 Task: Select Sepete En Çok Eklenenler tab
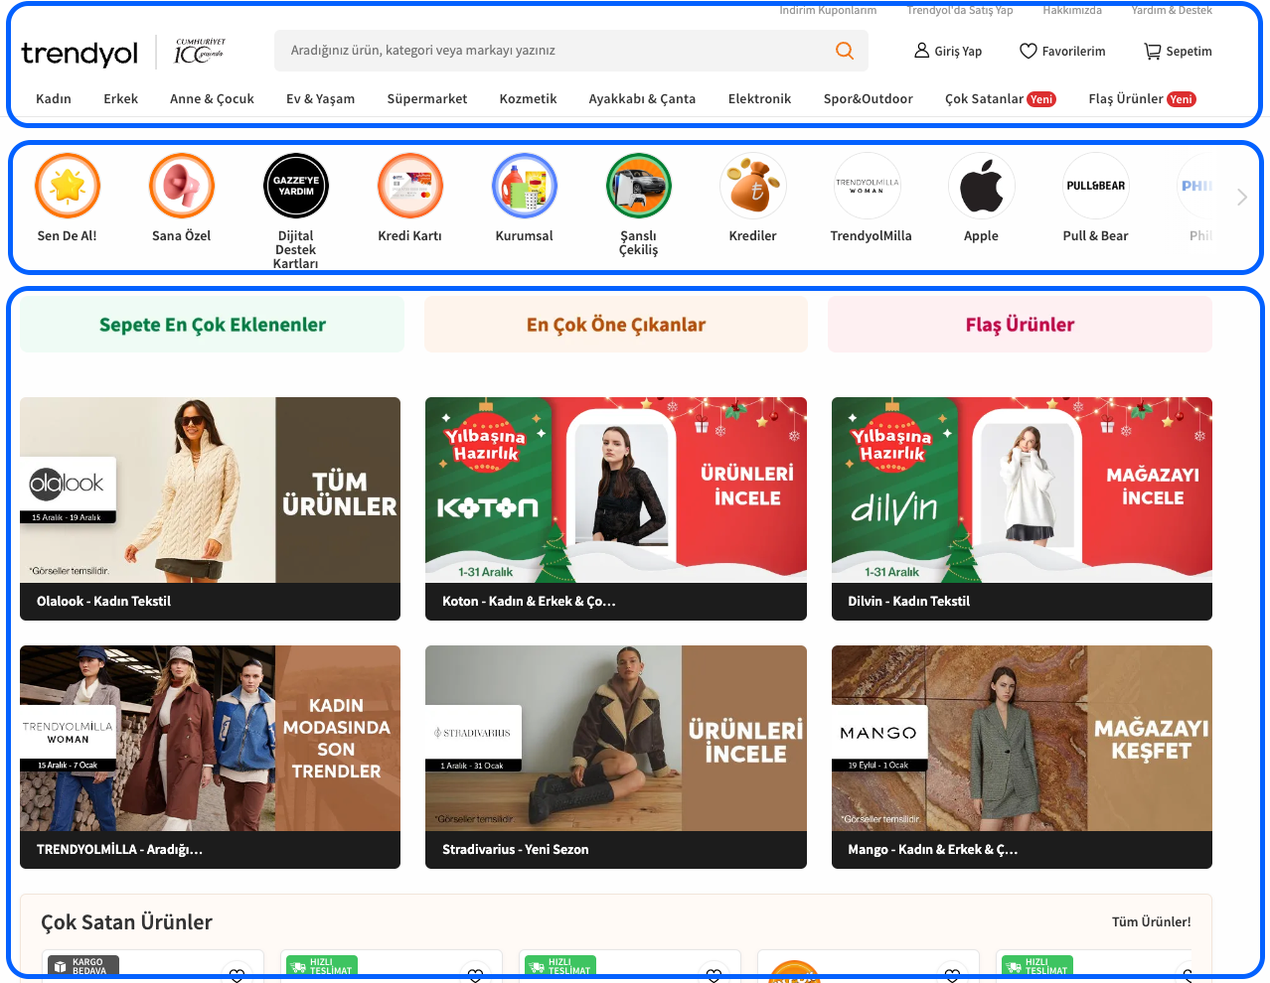pos(212,325)
